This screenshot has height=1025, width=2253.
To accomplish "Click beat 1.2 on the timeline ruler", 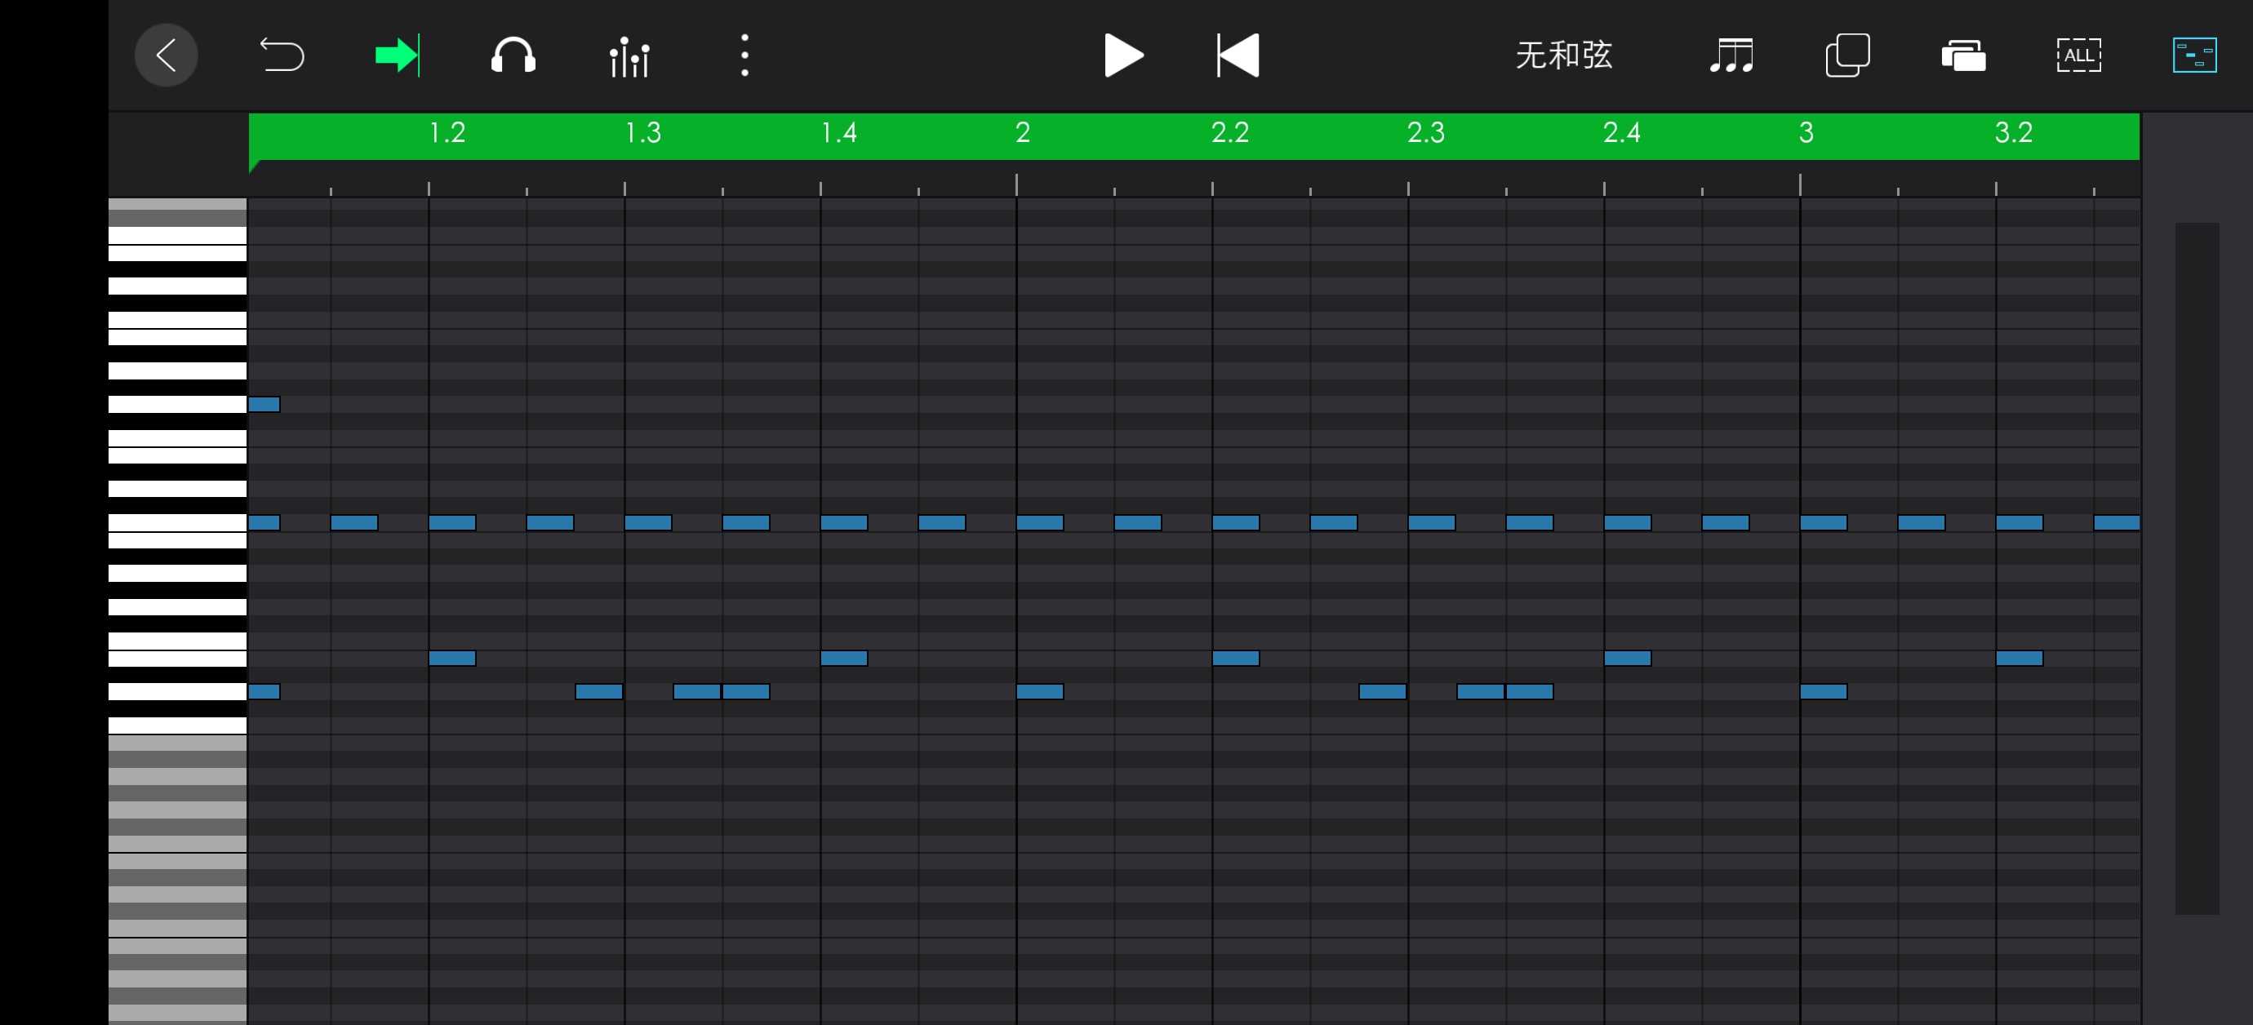I will point(447,133).
